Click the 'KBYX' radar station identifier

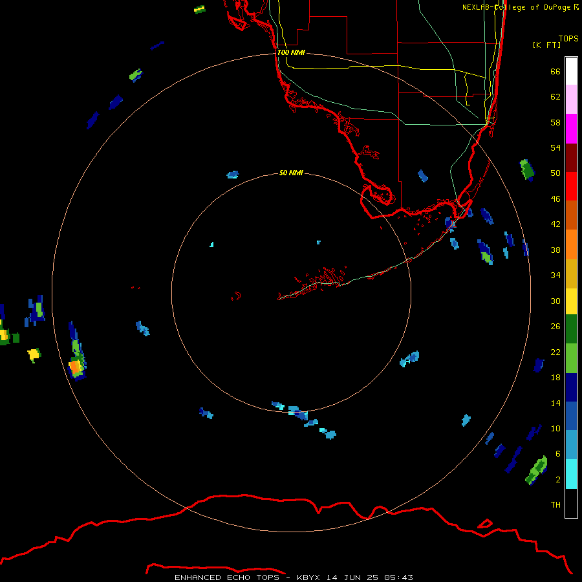point(308,577)
